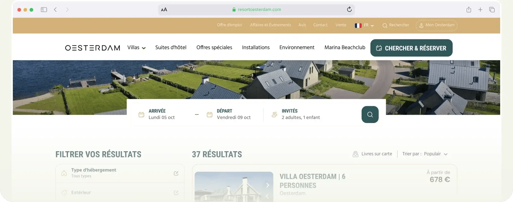Show the tab overview icon
Viewport: 513px width, 202px height.
click(492, 10)
